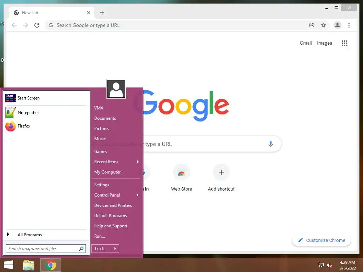Click the share page icon in address bar
This screenshot has height=272, width=363.
(312, 25)
